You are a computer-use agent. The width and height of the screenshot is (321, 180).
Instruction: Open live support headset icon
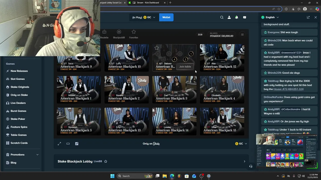(251, 166)
